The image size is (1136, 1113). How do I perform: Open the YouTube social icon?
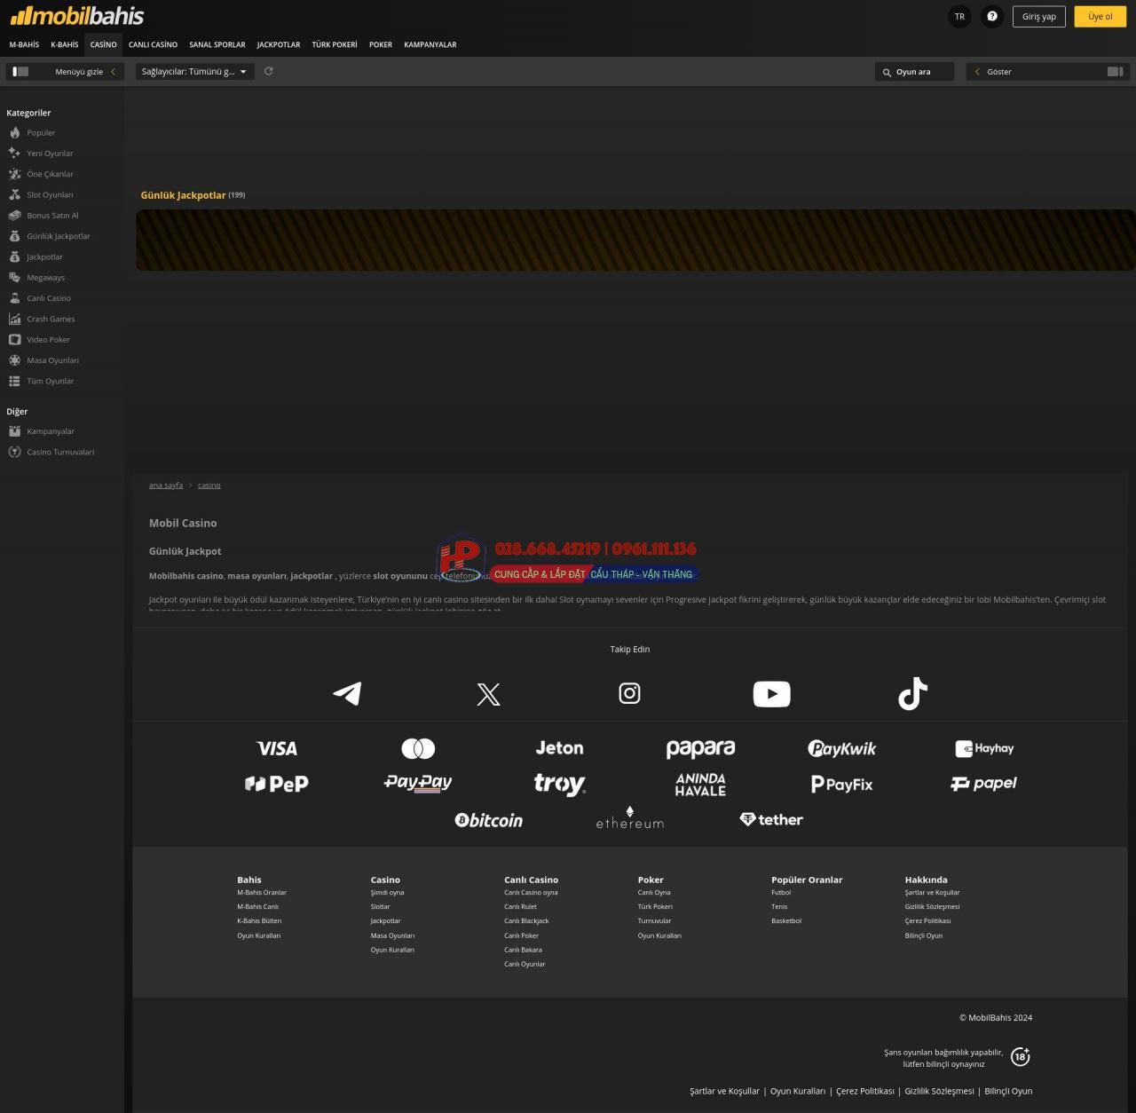(771, 694)
